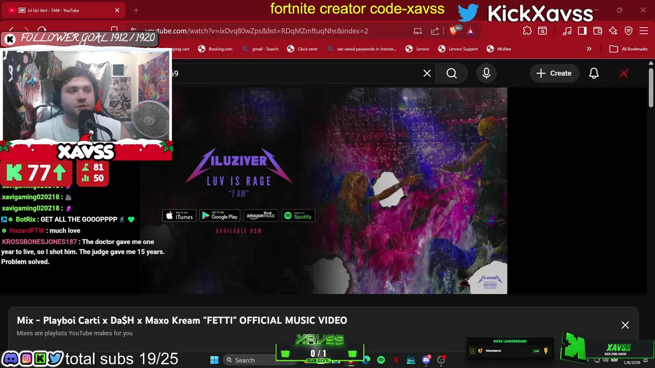Click the Get it on iTunes badge
655x368 pixels.
point(179,216)
